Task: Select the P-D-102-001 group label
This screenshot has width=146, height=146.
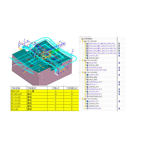Action: [91, 41]
